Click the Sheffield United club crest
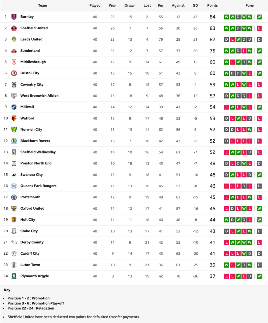Screen dimensions: 268x323 [x=14, y=28]
